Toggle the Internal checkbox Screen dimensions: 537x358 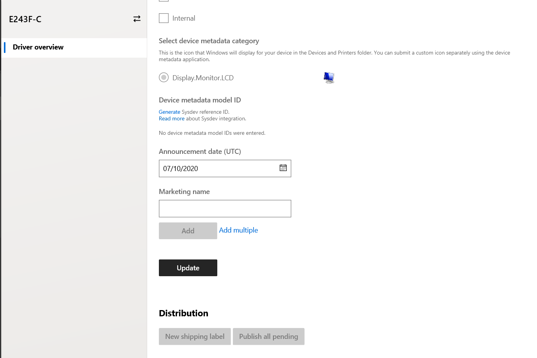(164, 18)
